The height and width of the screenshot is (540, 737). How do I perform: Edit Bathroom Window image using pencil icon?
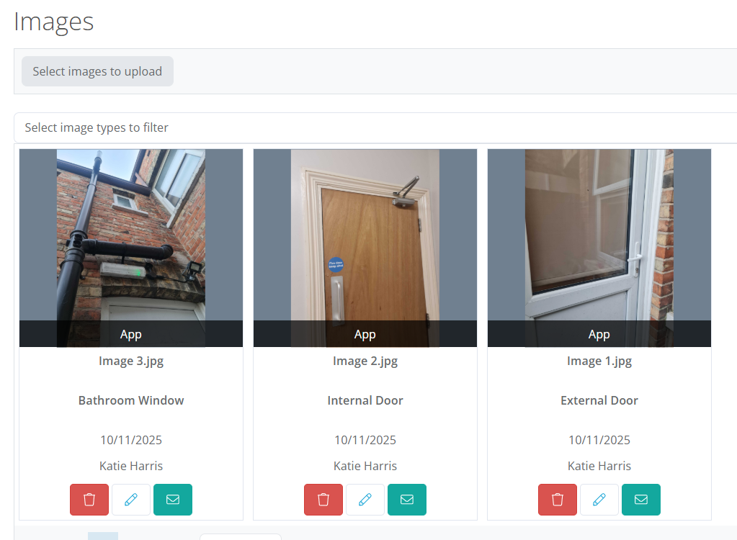pyautogui.click(x=131, y=500)
